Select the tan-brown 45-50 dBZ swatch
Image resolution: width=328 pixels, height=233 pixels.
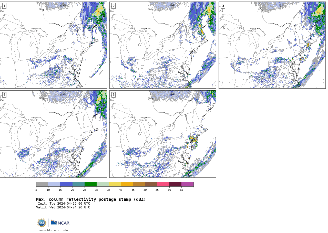(139, 184)
